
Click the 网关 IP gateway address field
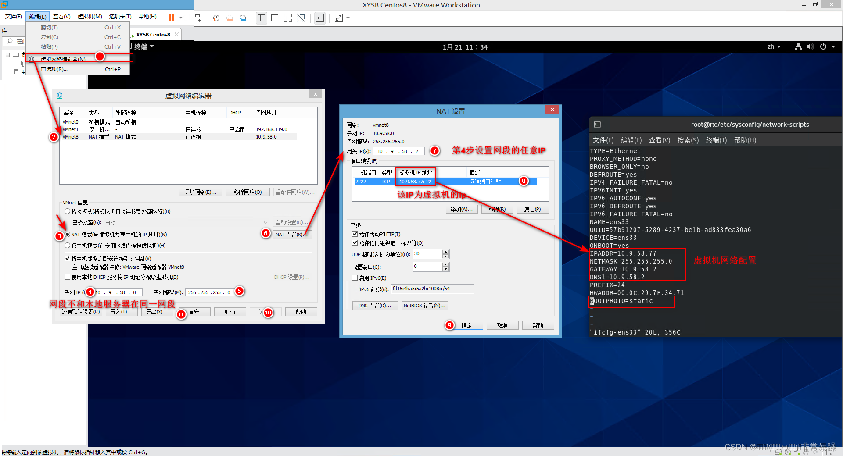pos(398,151)
